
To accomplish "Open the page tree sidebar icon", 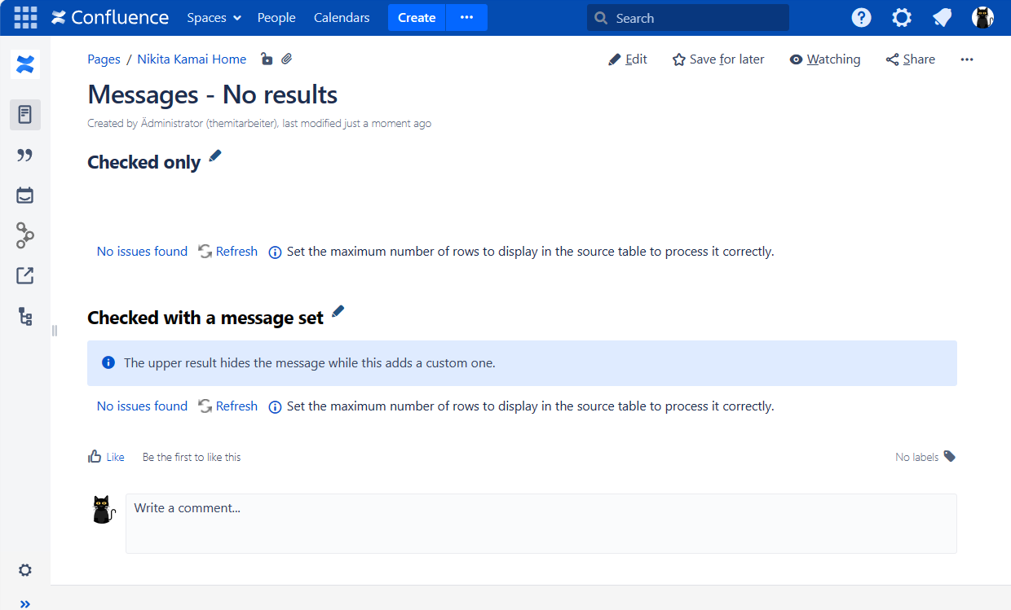I will coord(25,317).
